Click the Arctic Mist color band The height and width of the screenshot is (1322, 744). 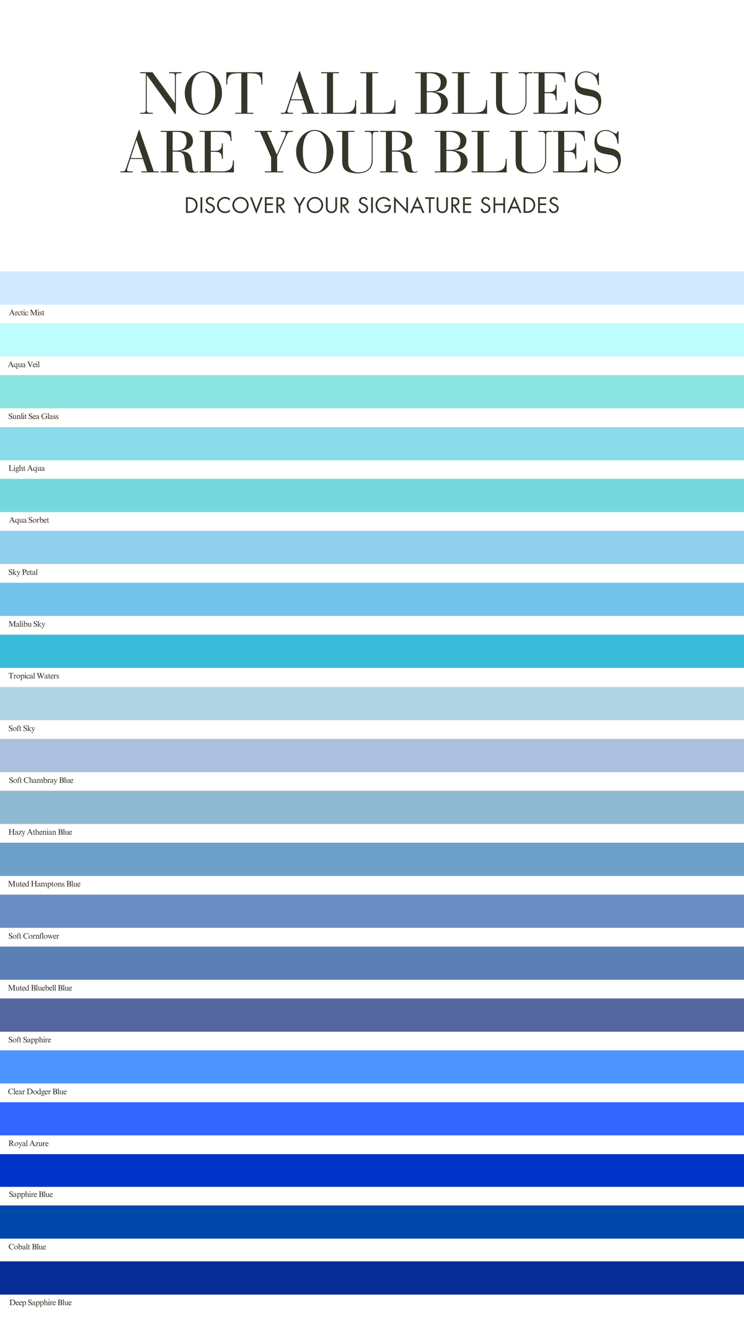pyautogui.click(x=372, y=288)
